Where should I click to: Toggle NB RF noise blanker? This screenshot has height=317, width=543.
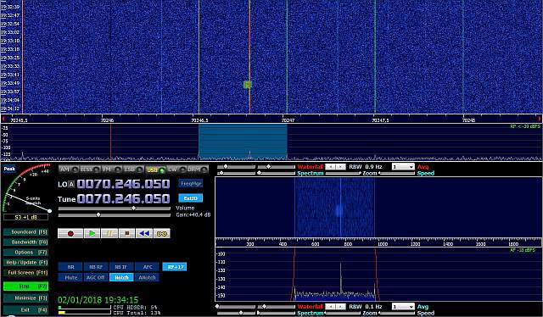96,267
